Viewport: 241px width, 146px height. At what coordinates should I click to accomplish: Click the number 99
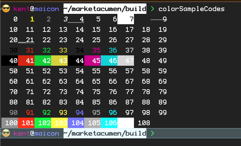(163, 112)
